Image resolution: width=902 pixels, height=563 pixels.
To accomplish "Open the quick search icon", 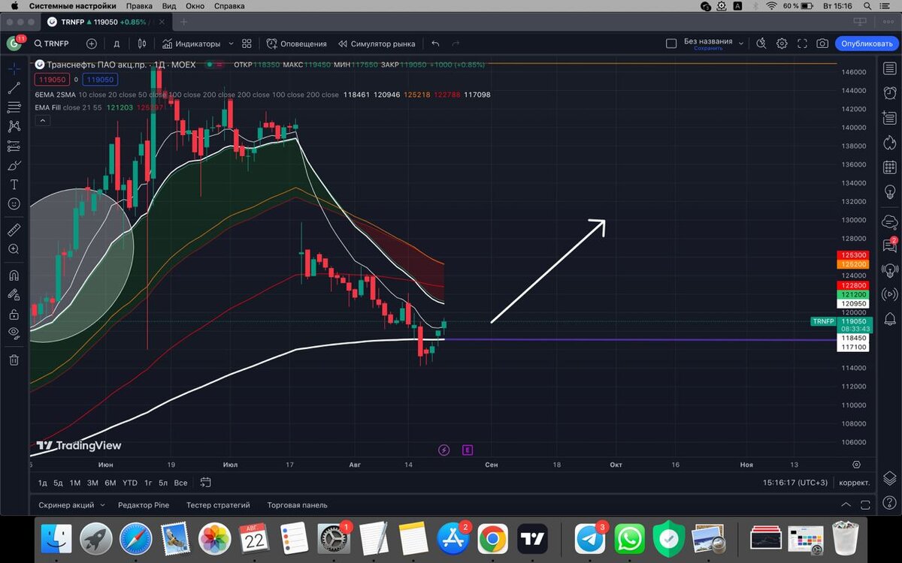I will 761,44.
